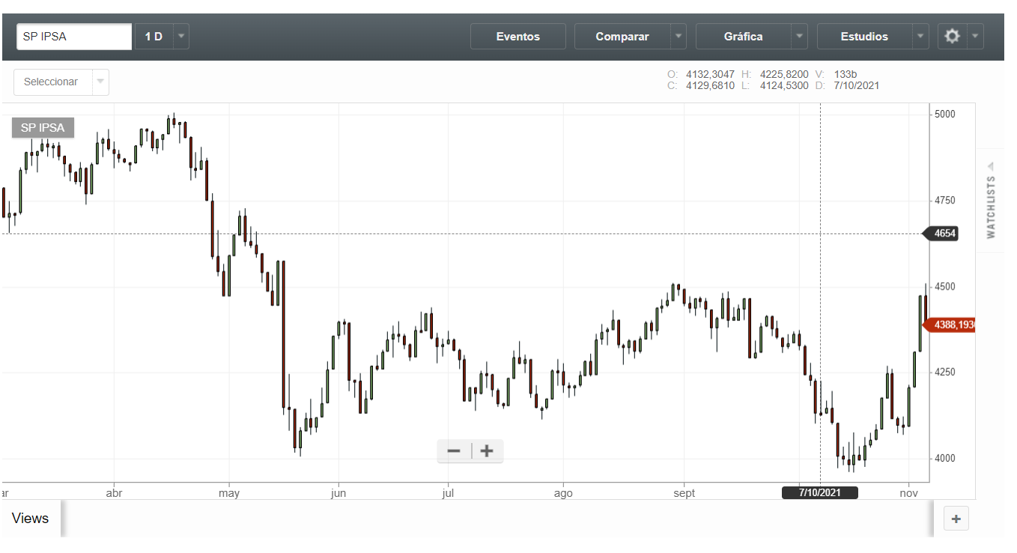Open the Views tab
The image size is (1017, 553).
[x=31, y=518]
